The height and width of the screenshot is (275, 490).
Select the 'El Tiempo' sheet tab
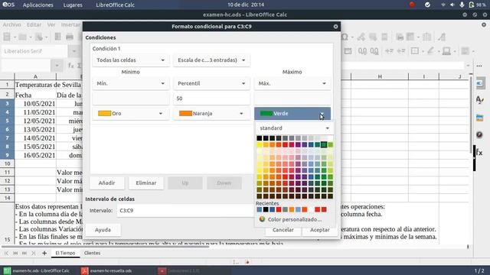point(65,253)
